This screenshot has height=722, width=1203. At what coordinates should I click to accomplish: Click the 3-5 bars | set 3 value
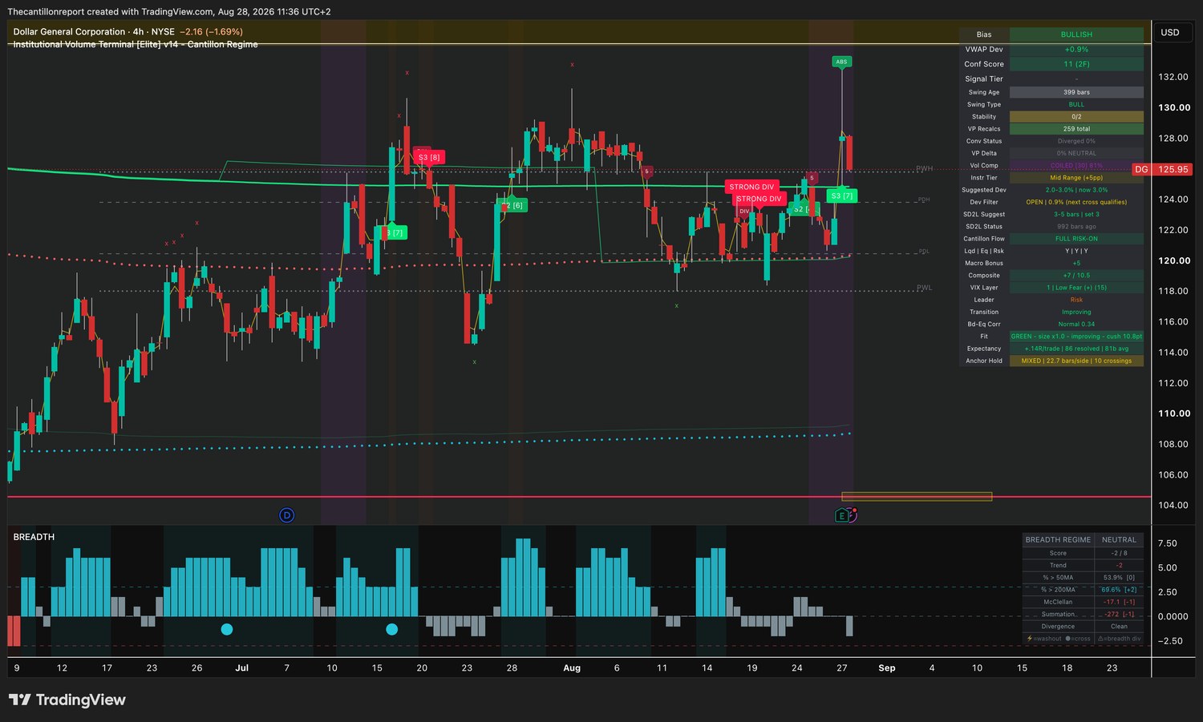1076,214
